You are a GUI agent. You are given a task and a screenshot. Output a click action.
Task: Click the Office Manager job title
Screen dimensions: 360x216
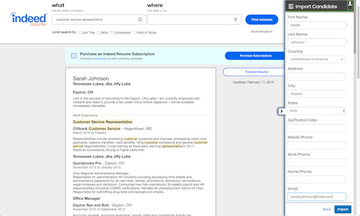tap(86, 199)
